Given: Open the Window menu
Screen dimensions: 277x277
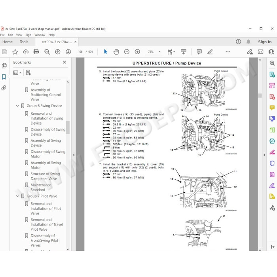Looking at the screenshot, I should tap(40, 35).
